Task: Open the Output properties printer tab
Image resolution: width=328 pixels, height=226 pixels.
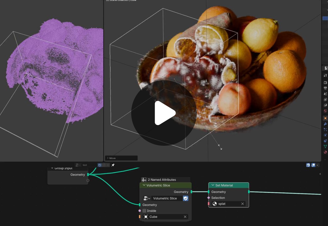Action: point(325,88)
